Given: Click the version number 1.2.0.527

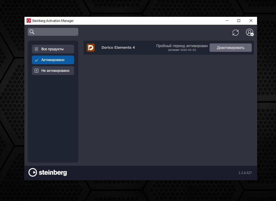Looking at the screenshot, I should pos(245,173).
